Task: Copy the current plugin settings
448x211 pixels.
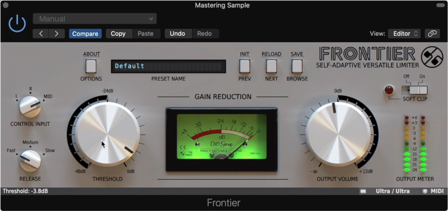Action: [118, 34]
